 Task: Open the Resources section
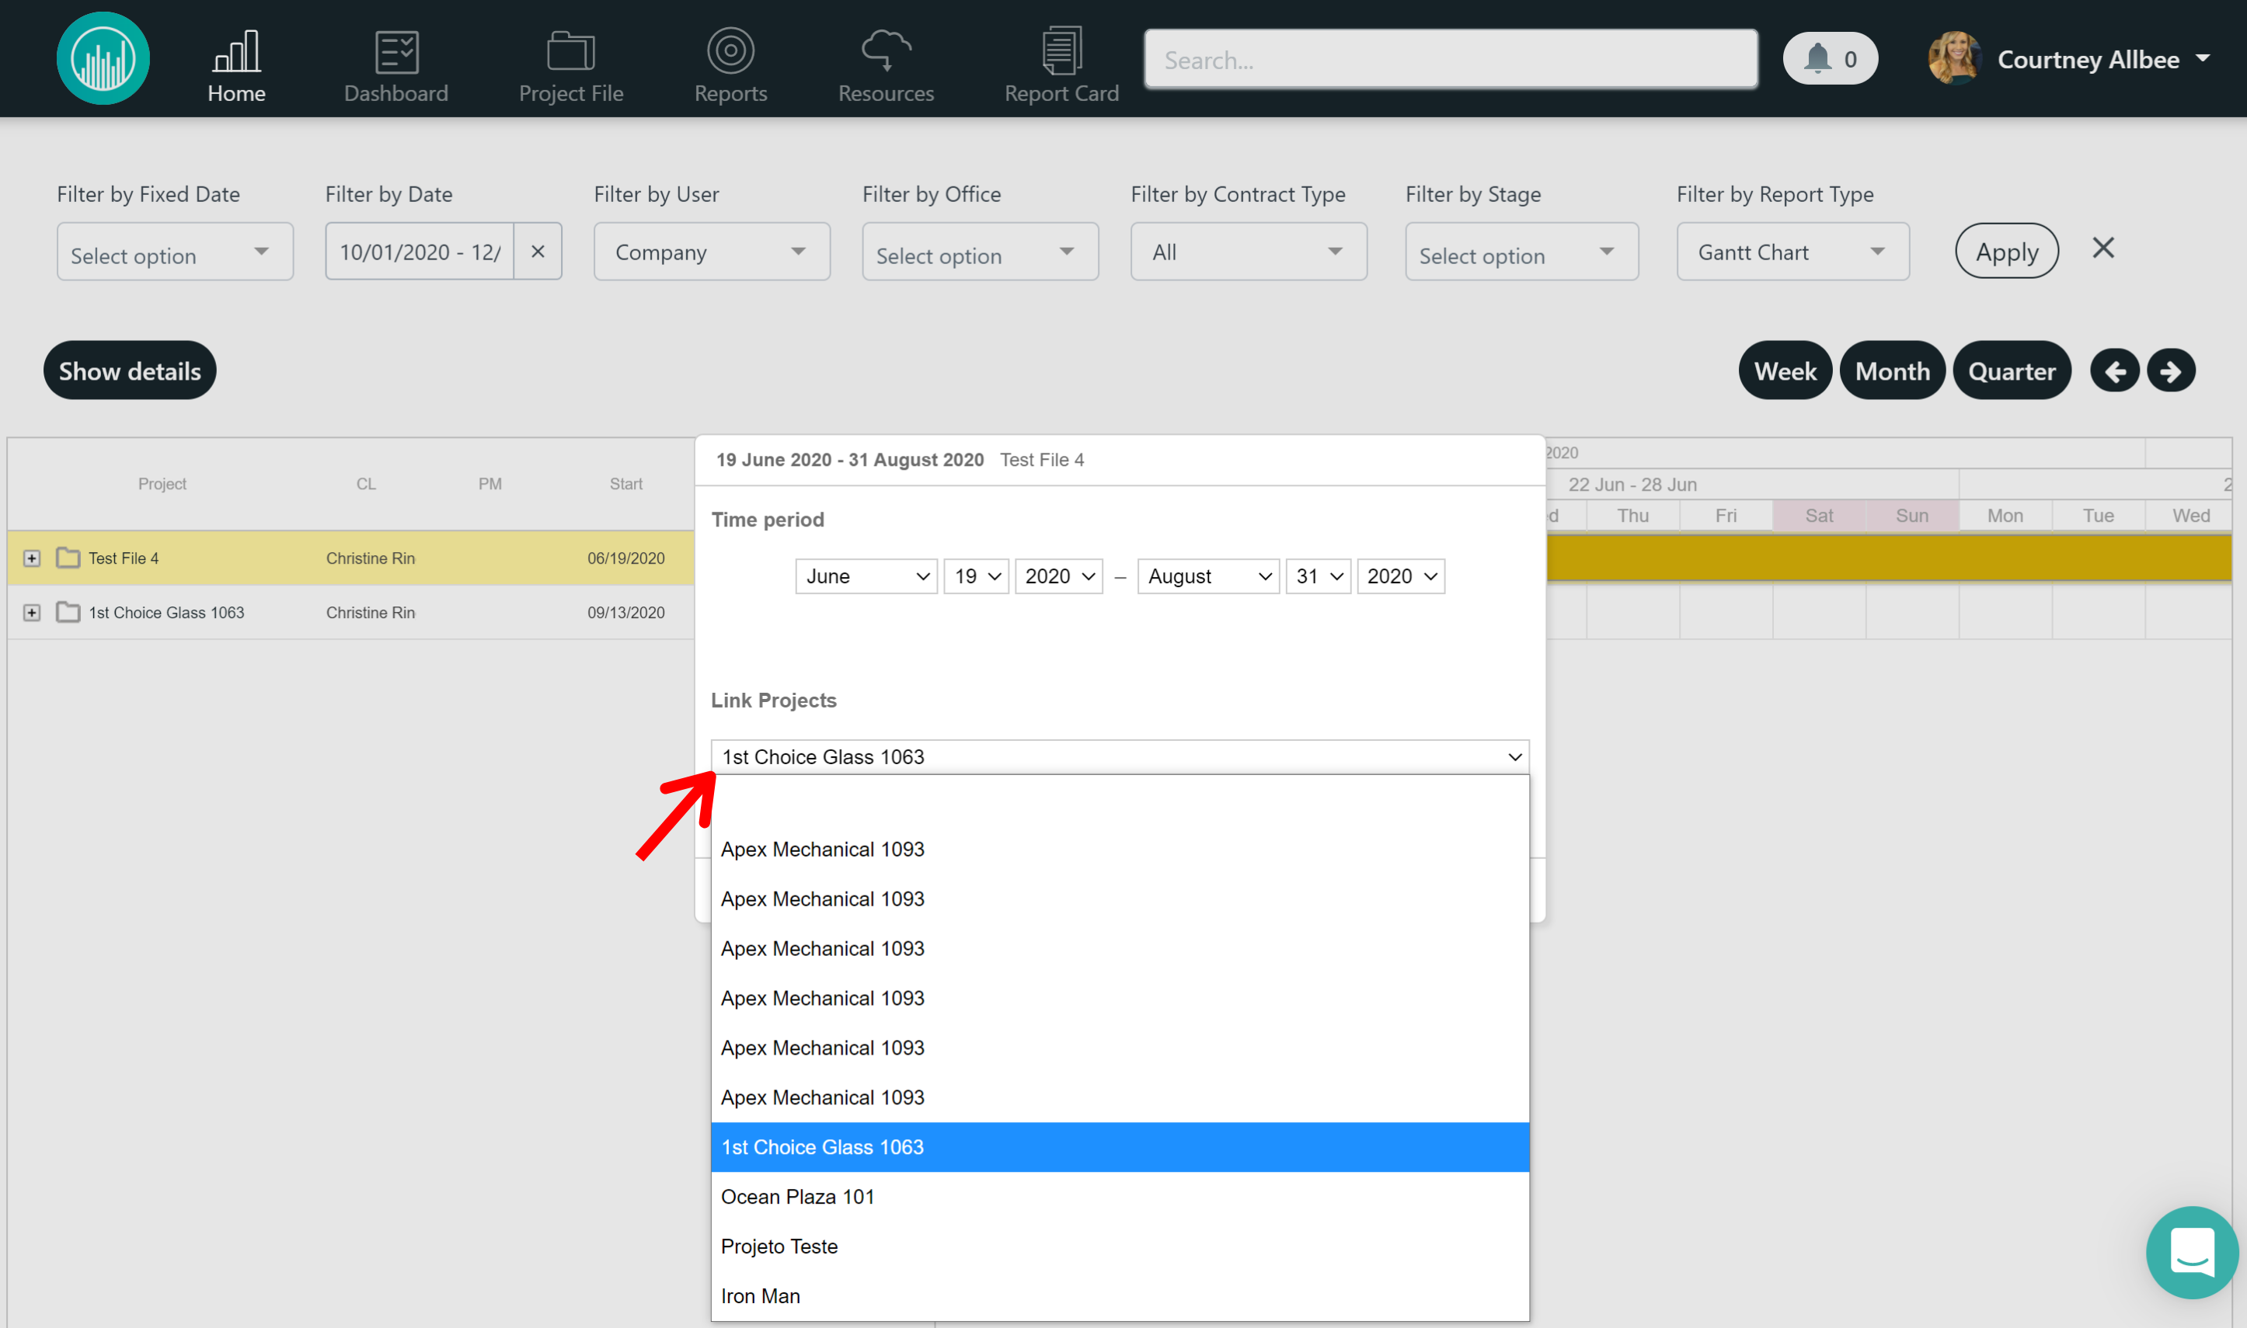click(886, 63)
